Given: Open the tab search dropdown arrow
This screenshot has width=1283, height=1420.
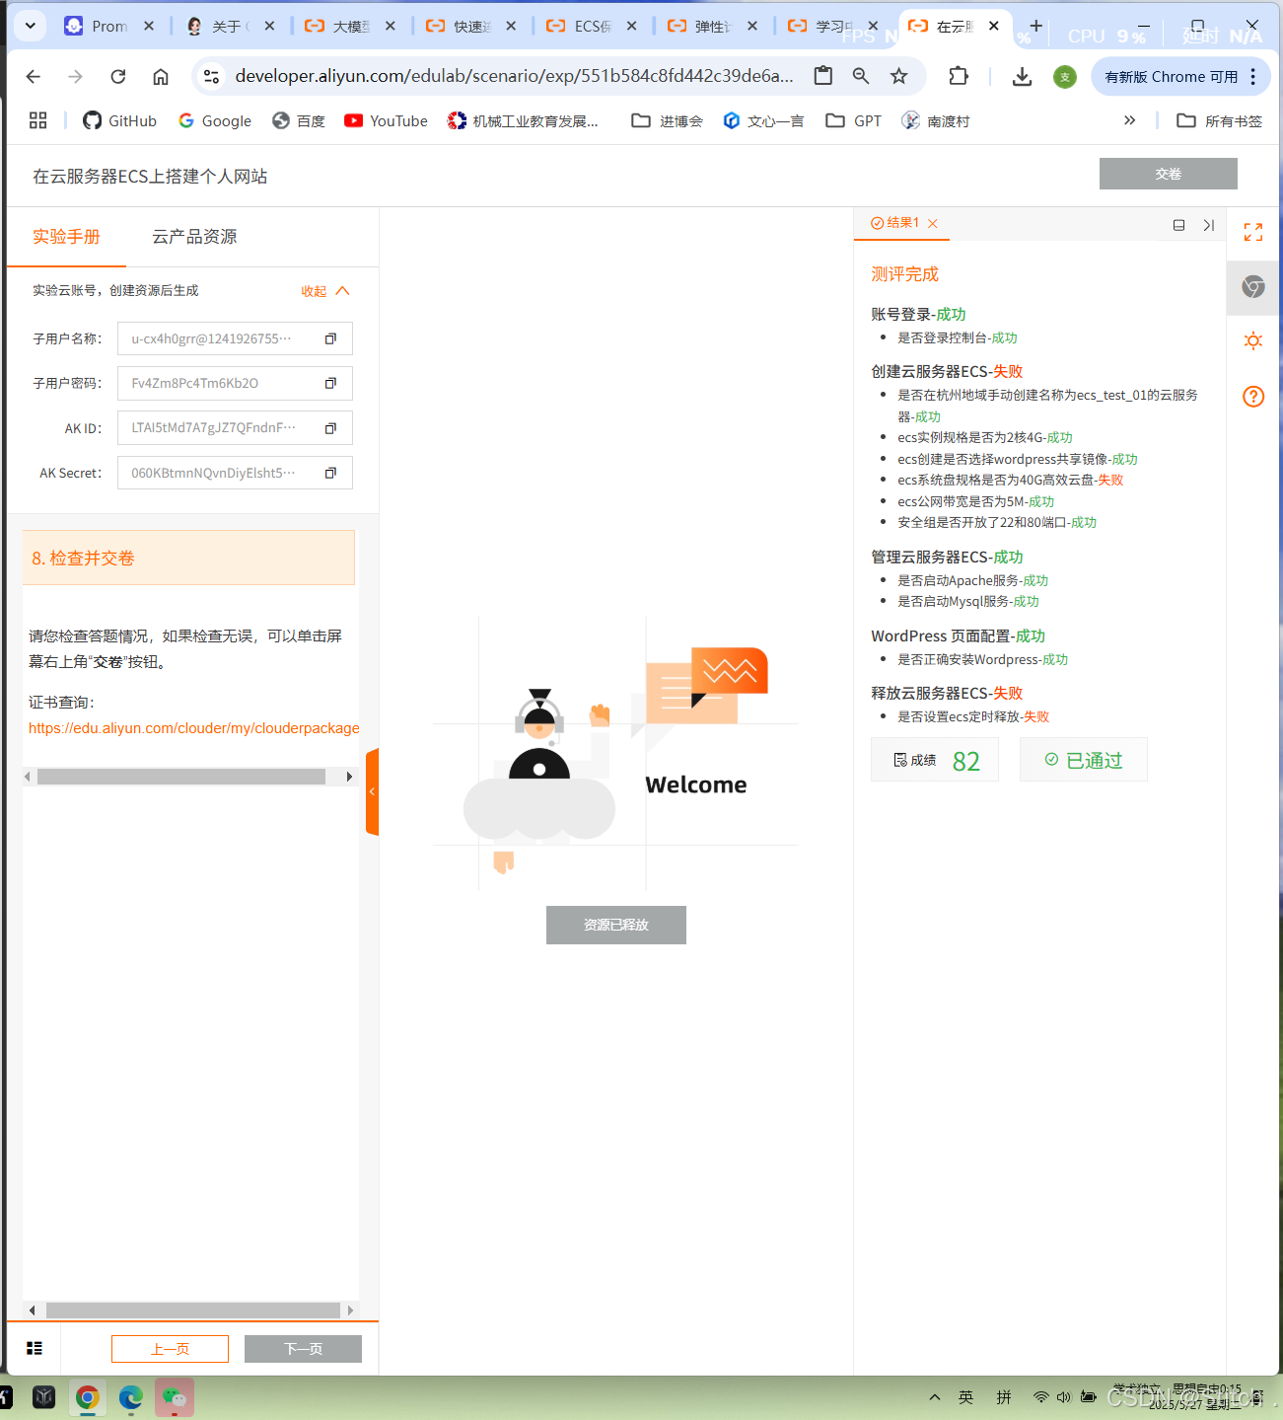Looking at the screenshot, I should pyautogui.click(x=29, y=25).
